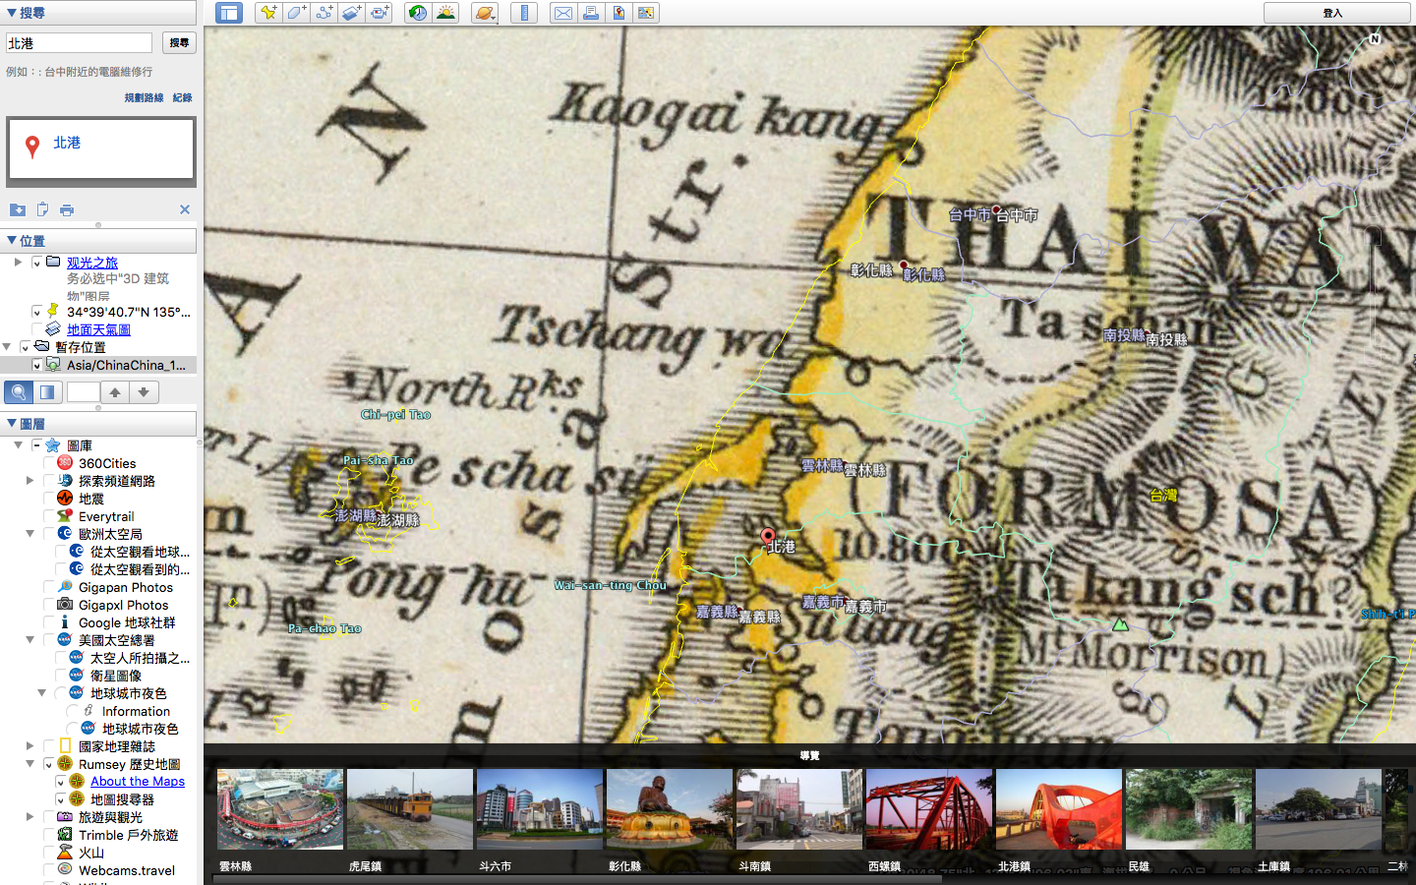This screenshot has width=1416, height=885.
Task: Open the 規劃路線 directions link
Action: click(x=144, y=97)
